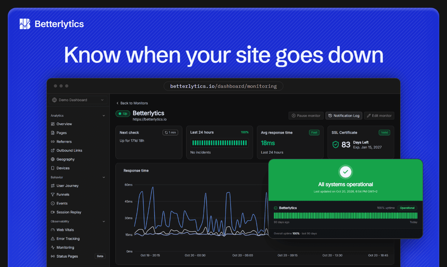This screenshot has width=447, height=267.
Task: Click the check icon beside Betterlytics status
Action: 276,208
